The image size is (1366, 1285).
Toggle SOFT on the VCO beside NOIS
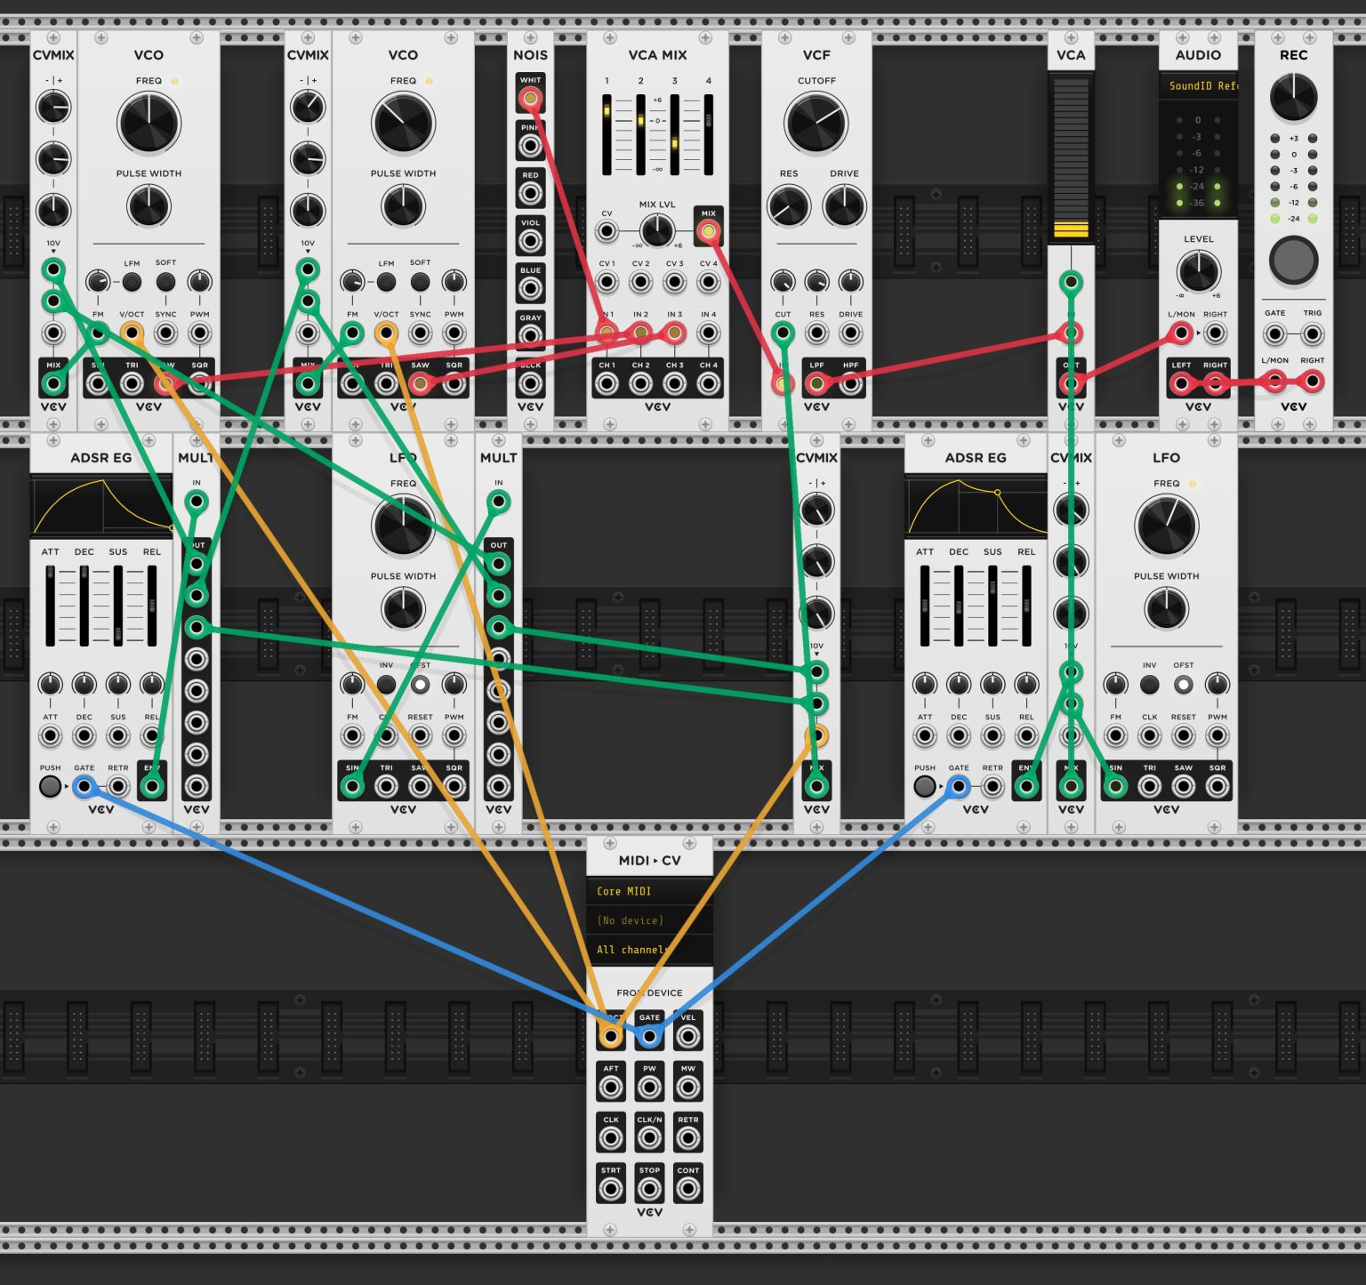coord(420,282)
